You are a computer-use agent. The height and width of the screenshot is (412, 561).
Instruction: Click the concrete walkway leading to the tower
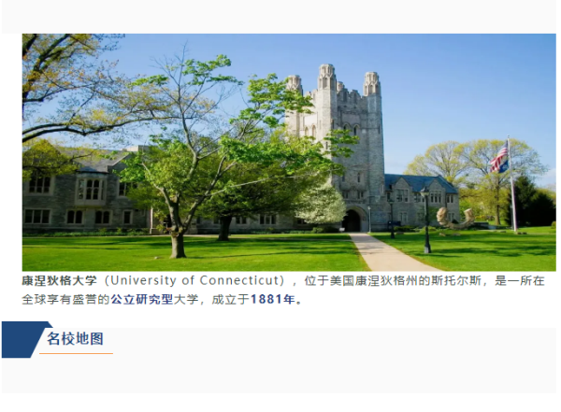tap(384, 252)
